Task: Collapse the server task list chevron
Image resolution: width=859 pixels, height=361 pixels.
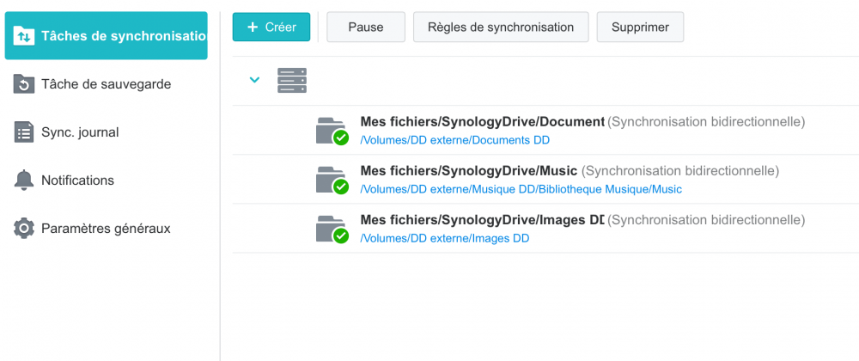Action: point(254,80)
